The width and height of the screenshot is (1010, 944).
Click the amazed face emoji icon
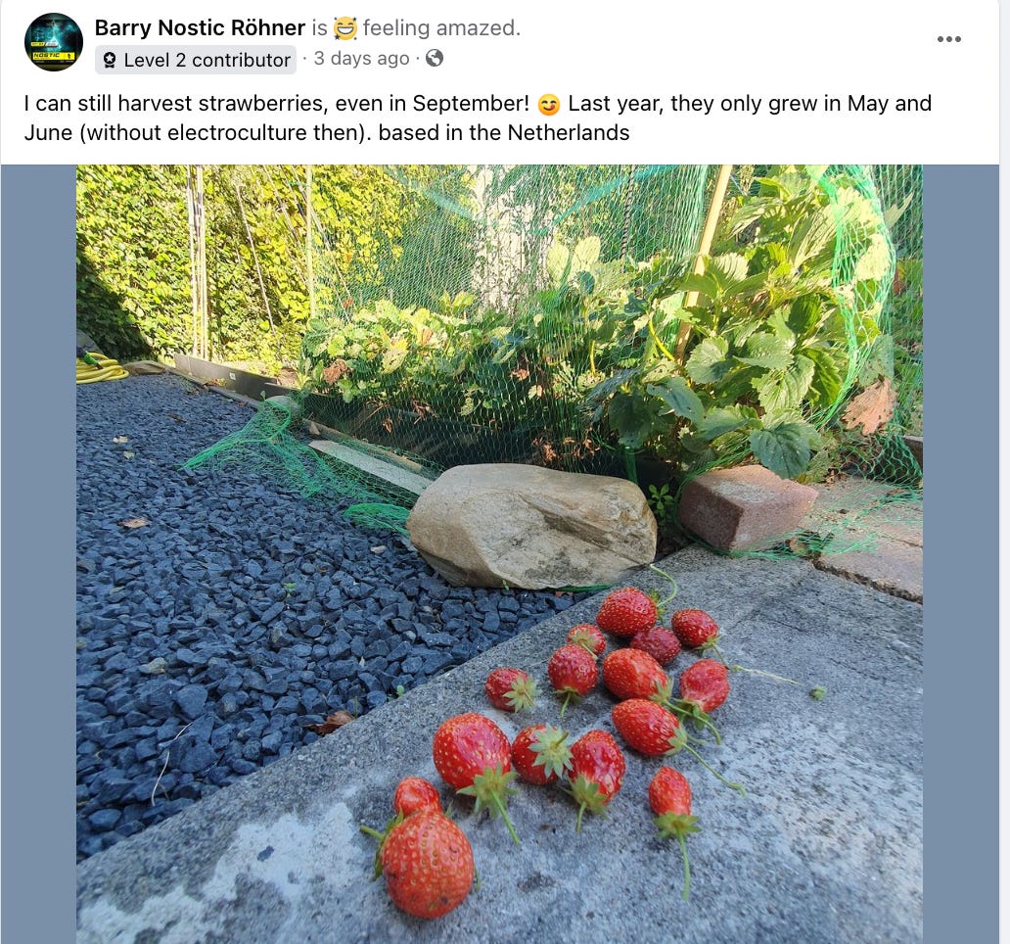[x=344, y=28]
